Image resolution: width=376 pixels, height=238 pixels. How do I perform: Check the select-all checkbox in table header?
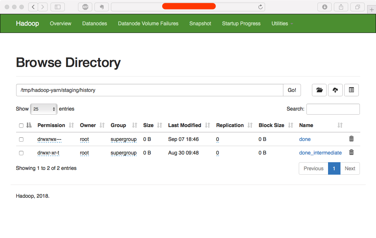[21, 126]
